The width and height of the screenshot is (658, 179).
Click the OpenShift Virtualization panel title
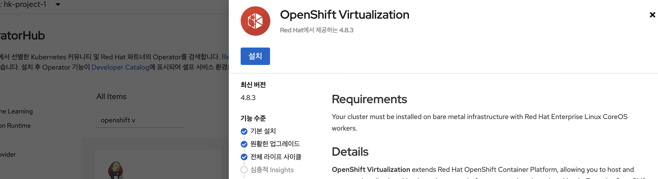(345, 15)
